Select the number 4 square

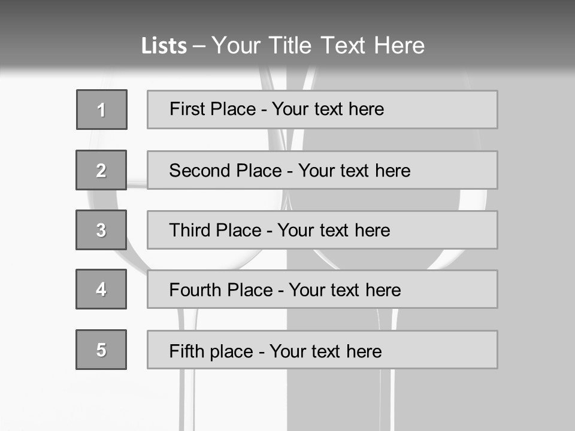point(101,289)
